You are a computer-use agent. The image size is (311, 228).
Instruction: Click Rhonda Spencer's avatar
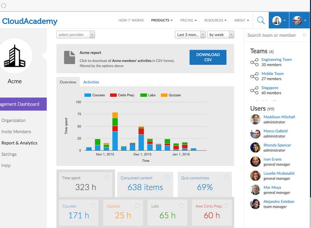click(255, 147)
